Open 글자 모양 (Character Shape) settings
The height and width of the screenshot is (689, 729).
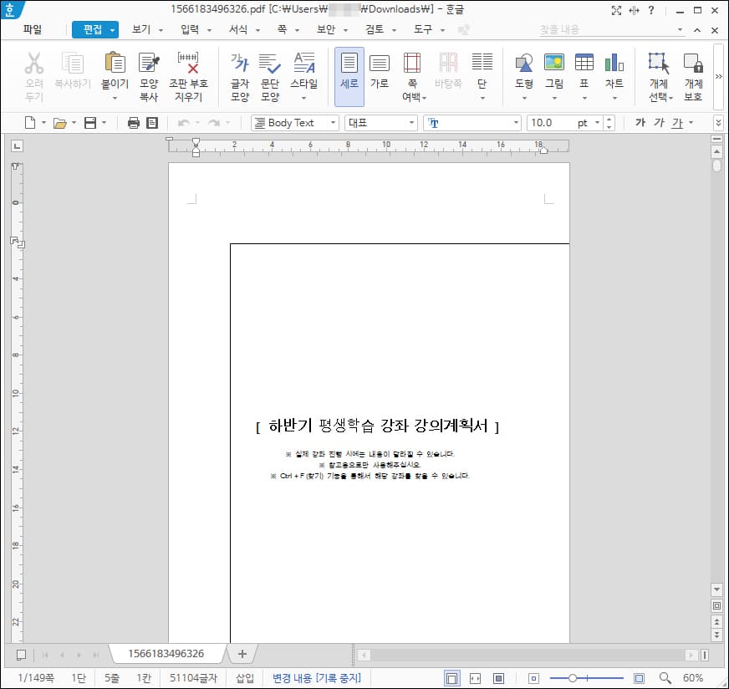pyautogui.click(x=239, y=71)
